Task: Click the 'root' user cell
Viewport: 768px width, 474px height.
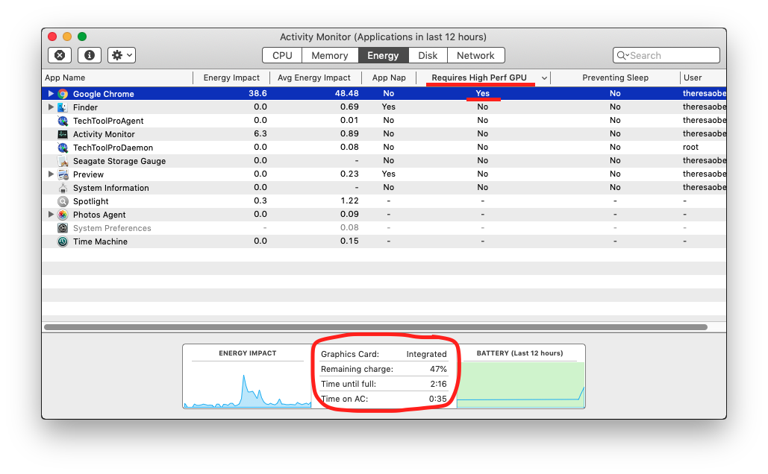Action: click(690, 148)
